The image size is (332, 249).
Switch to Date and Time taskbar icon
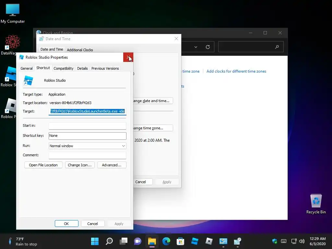pyautogui.click(x=238, y=241)
